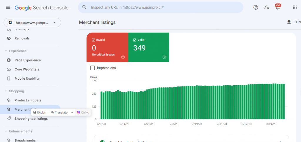301x142 pixels.
Task: Select the green Valid 349 card
Action: pos(148,47)
